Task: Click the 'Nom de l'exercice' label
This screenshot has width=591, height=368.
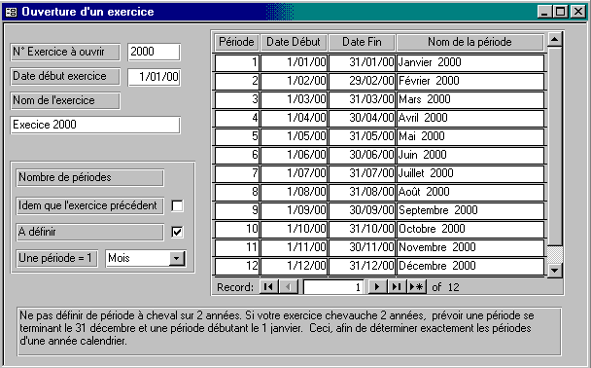Action: click(x=65, y=101)
